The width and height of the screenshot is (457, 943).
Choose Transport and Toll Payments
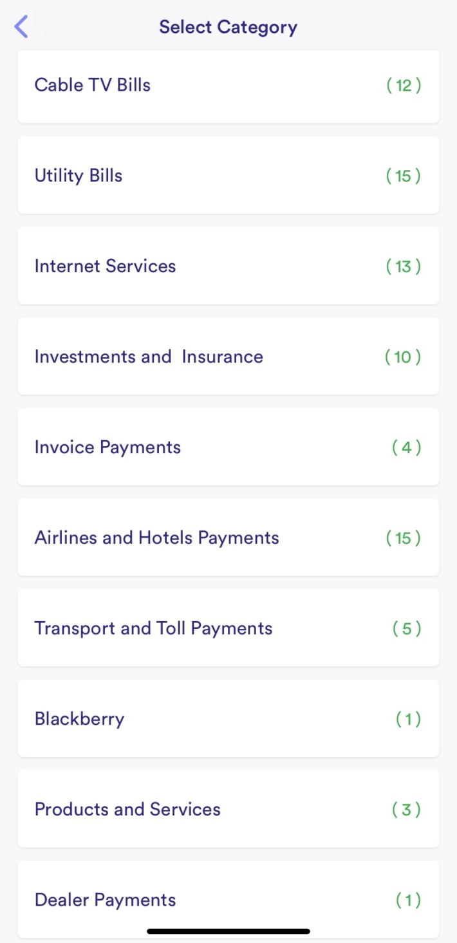point(153,628)
